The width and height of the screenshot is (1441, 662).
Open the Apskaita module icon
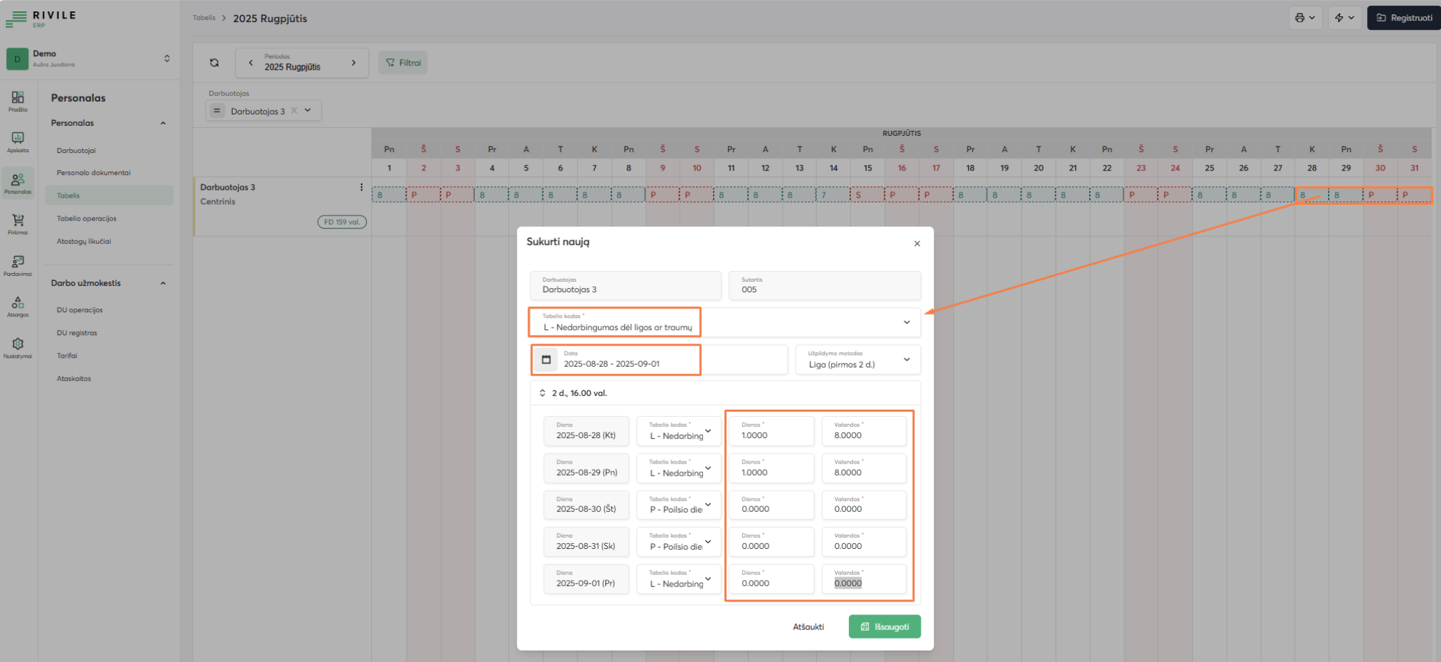pyautogui.click(x=16, y=140)
